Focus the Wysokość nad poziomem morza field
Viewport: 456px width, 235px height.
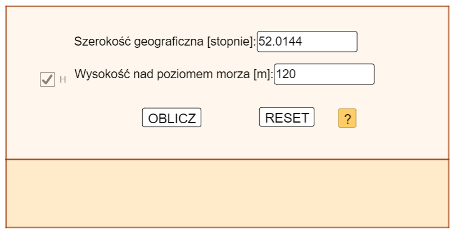[324, 74]
